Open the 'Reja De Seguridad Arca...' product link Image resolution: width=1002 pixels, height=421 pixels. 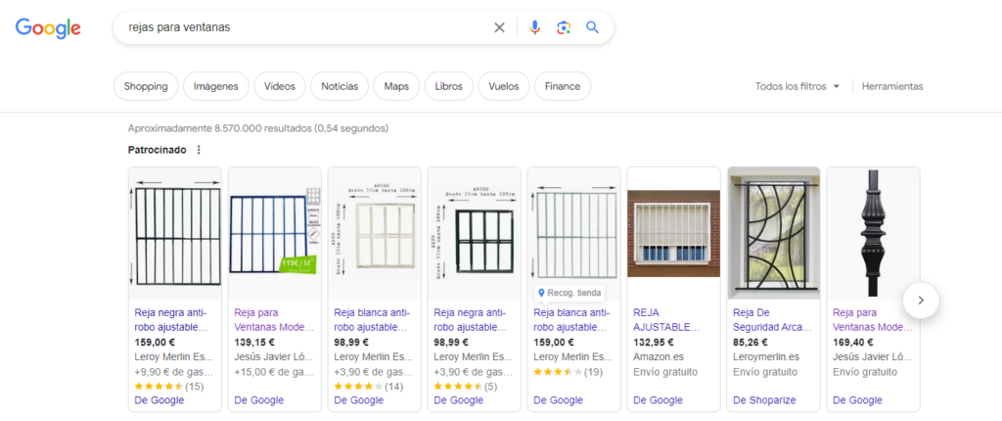pos(773,320)
